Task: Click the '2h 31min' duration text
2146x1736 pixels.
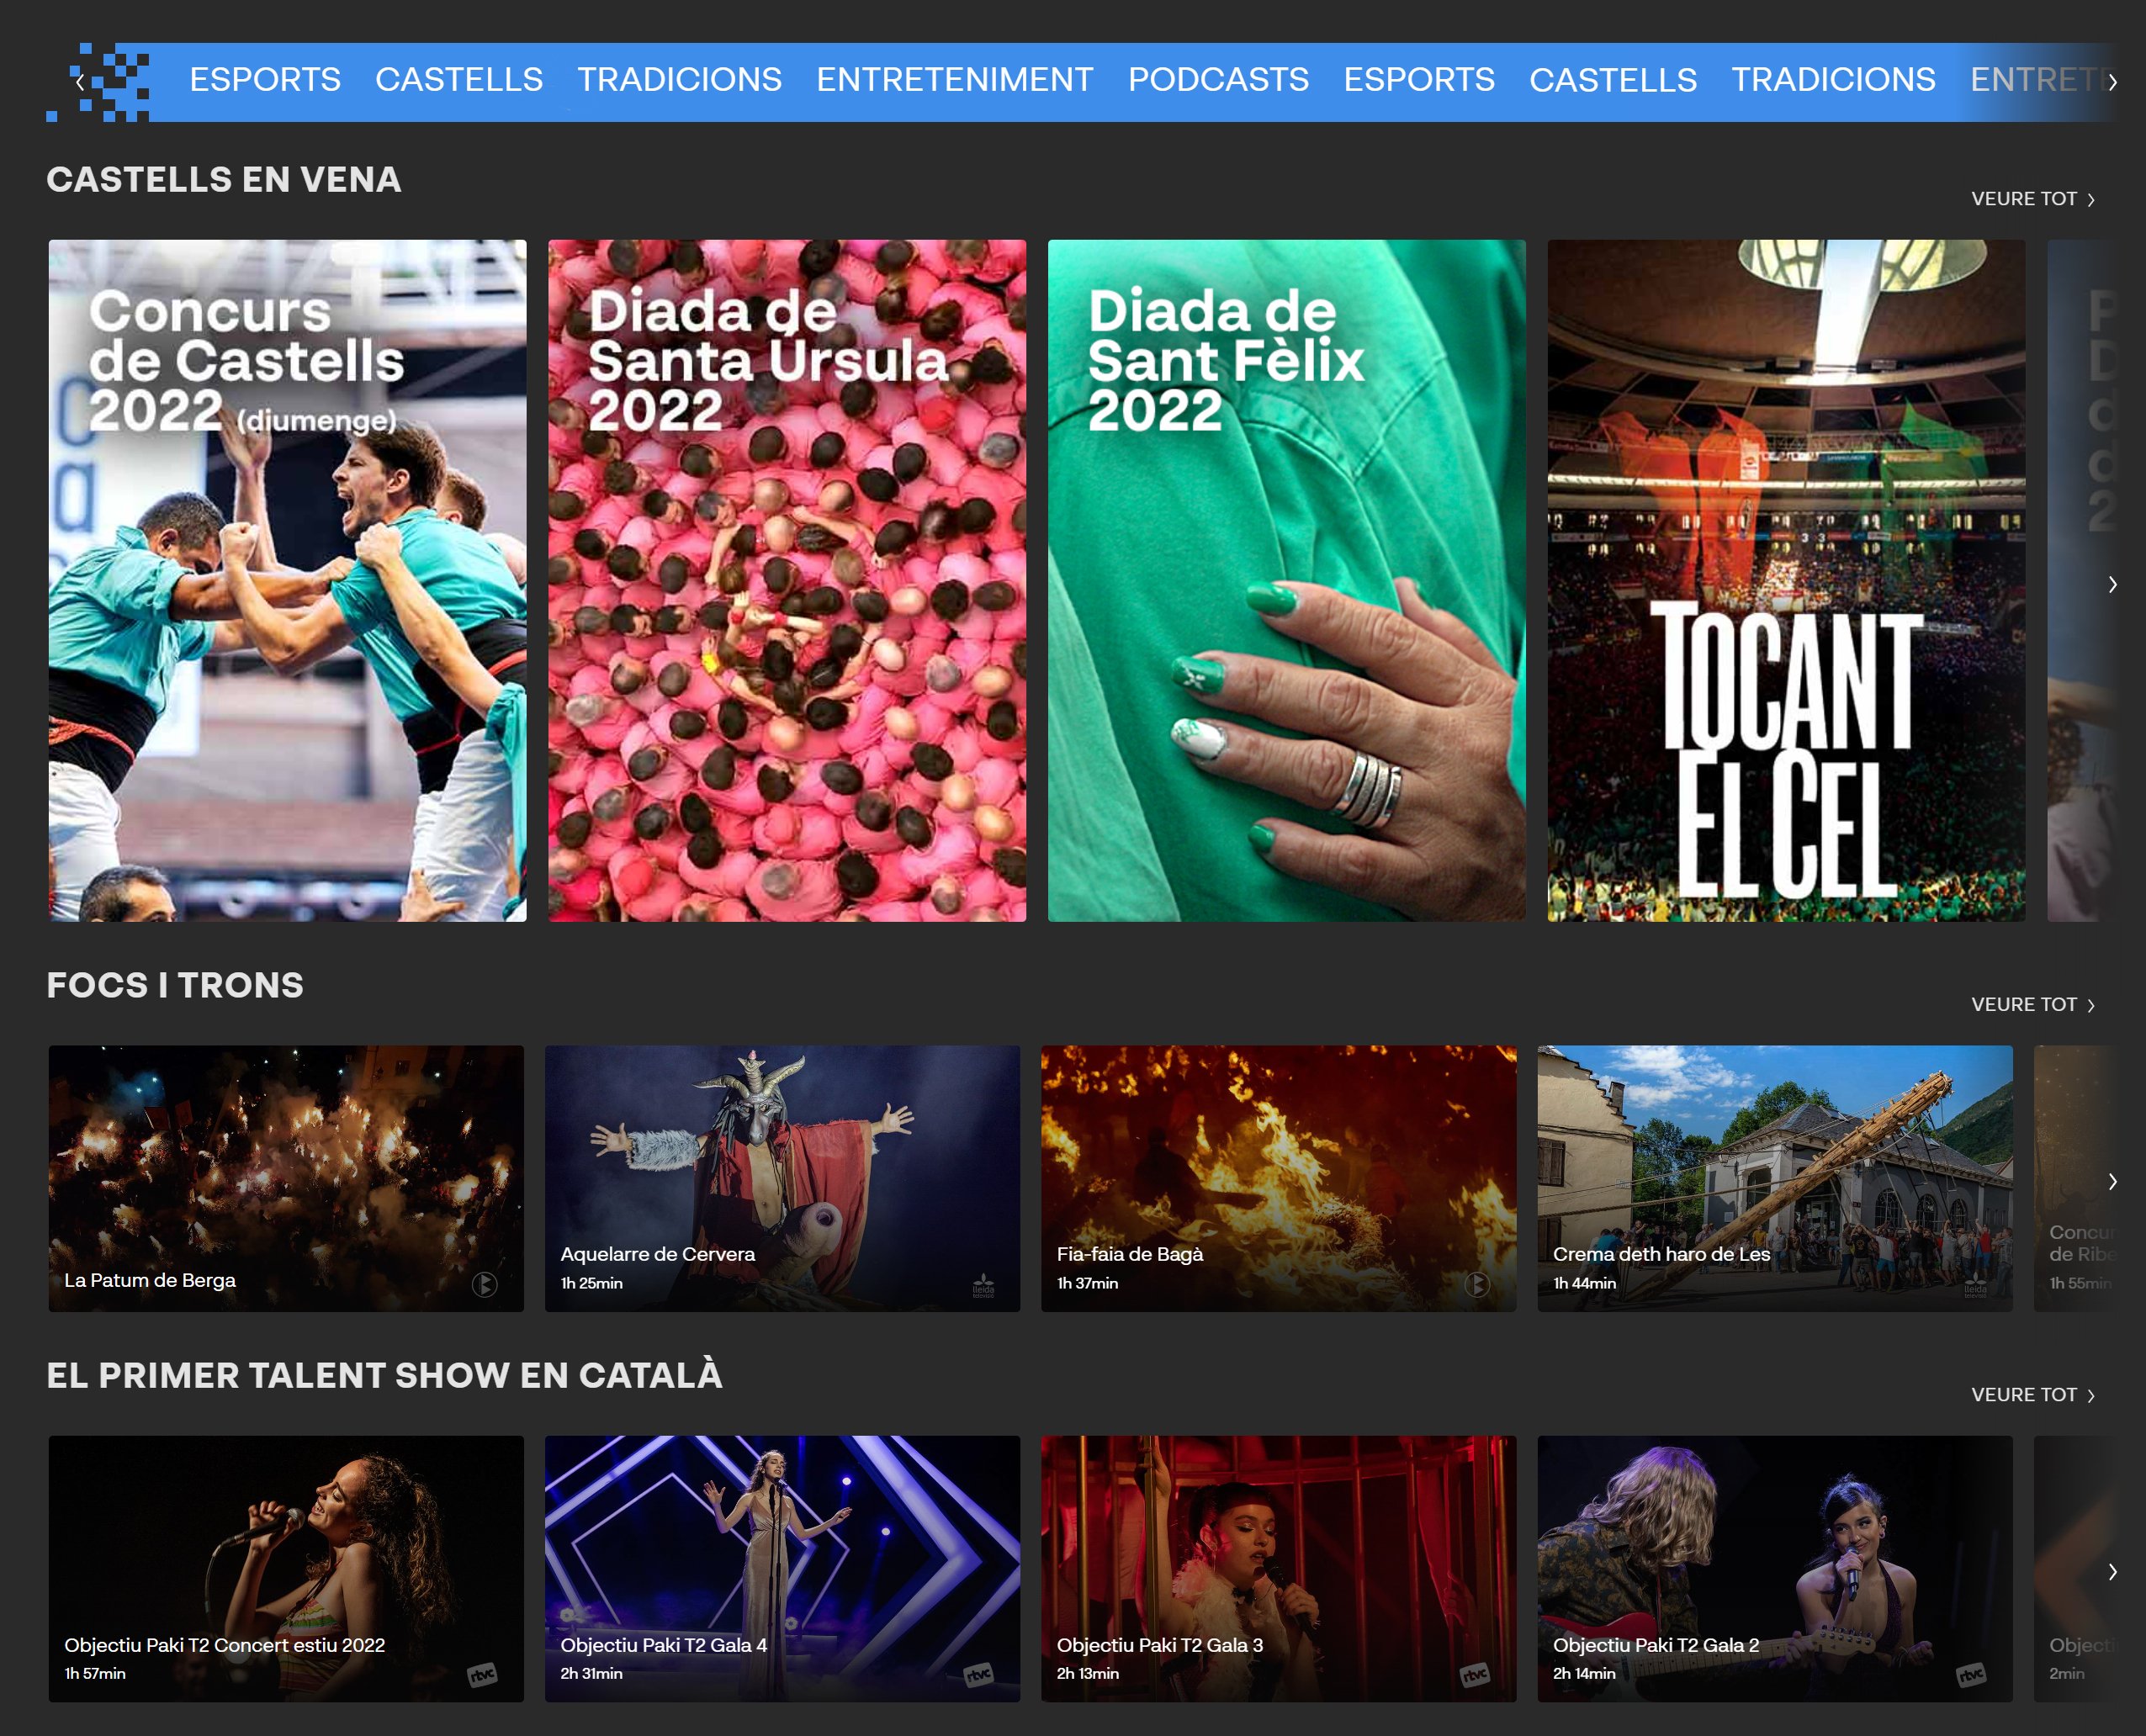Action: tap(591, 1673)
